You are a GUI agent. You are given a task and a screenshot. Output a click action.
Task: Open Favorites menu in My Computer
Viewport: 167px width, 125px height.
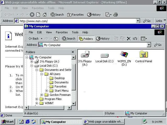62,32
